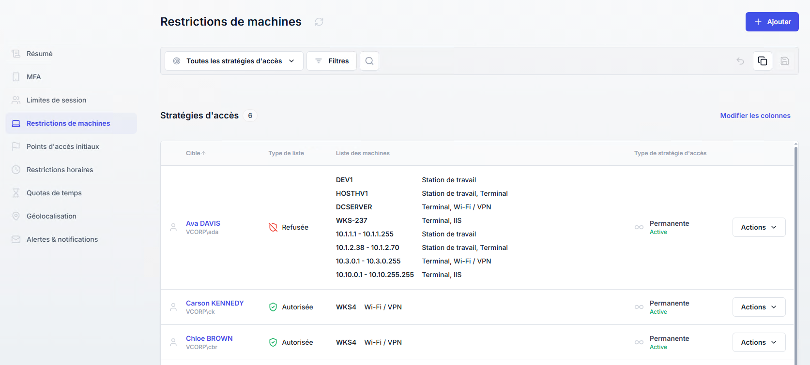Screen dimensions: 810x365
Task: Click the Refusée shield icon
Action: tap(273, 227)
